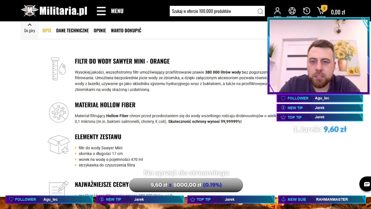Click heading 'MATERIAŁ HOLLOW FIBER'
The image size is (371, 209).
(x=105, y=105)
